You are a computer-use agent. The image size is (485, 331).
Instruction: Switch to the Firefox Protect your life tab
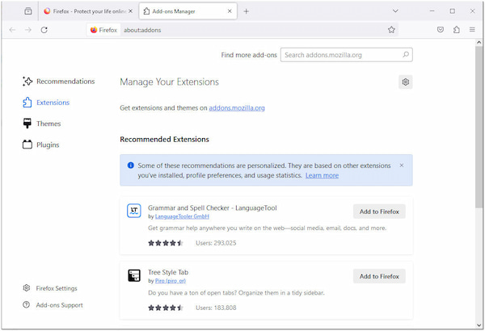(89, 11)
